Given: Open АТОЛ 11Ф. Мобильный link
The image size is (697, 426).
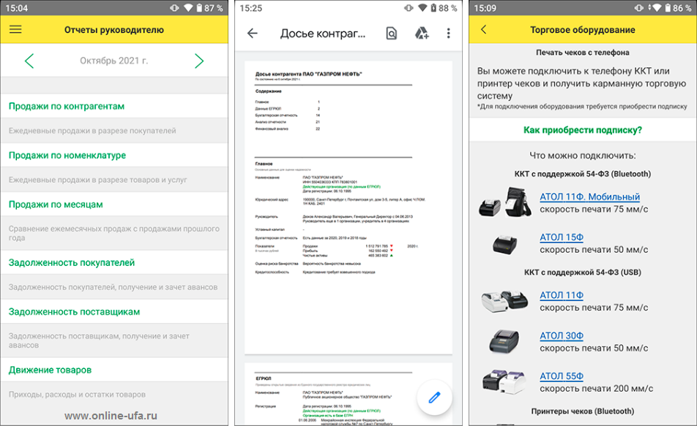Looking at the screenshot, I should [589, 197].
